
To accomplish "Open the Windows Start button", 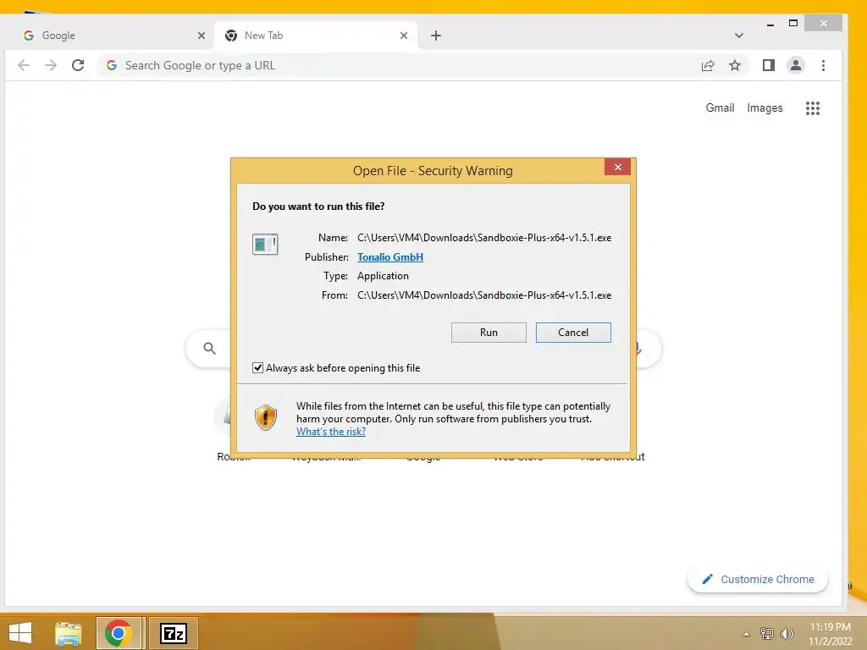I will [20, 633].
